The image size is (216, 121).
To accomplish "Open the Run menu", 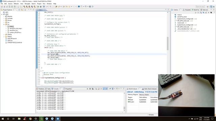I will [x=44, y=4].
